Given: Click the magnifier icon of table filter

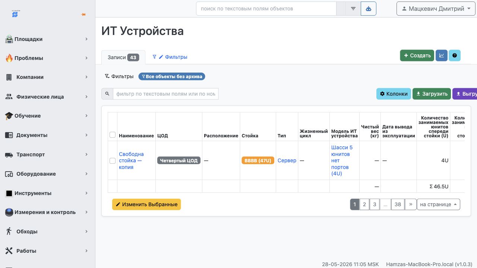Looking at the screenshot, I should (x=107, y=94).
